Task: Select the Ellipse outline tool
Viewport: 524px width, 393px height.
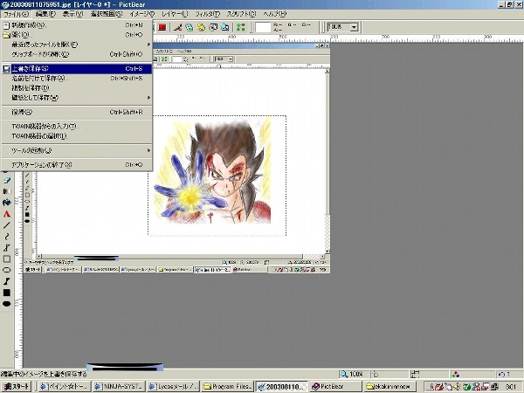Action: pyautogui.click(x=7, y=270)
